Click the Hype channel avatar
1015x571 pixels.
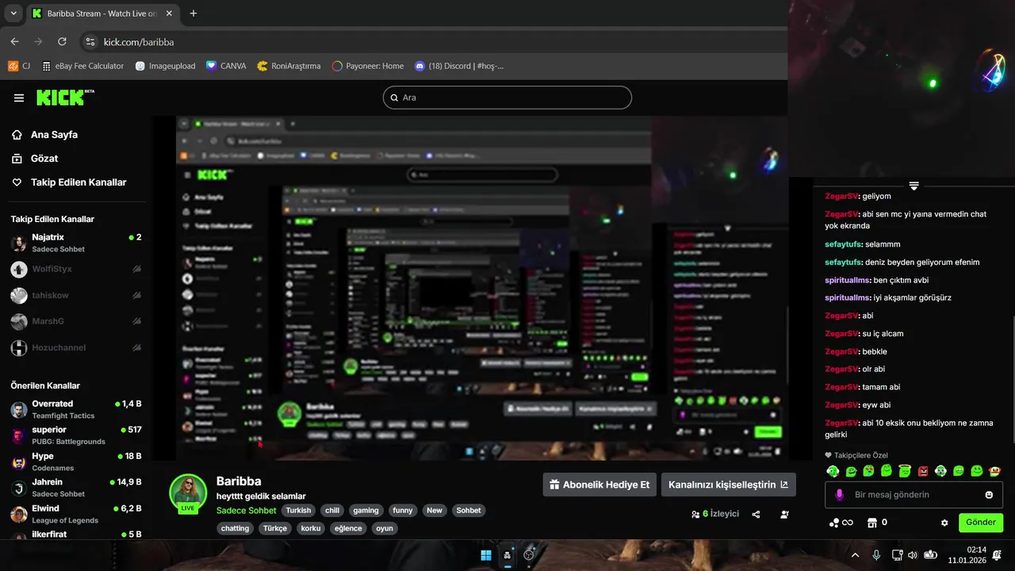tap(19, 462)
